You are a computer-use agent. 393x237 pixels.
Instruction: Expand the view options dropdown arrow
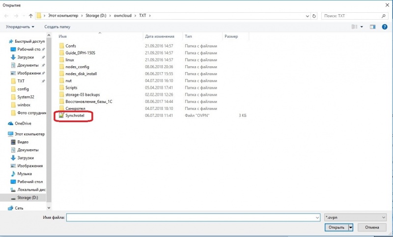click(362, 27)
